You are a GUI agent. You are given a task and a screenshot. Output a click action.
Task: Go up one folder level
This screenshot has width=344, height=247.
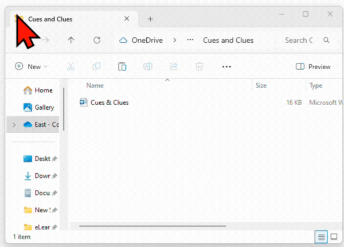[x=71, y=40]
